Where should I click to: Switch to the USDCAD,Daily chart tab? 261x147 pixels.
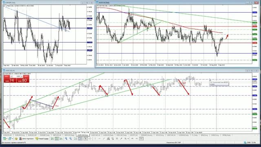(122, 135)
